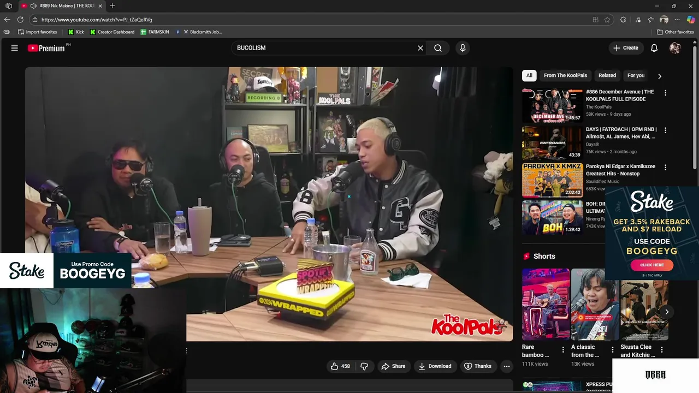
Task: Open Parokya Ni Edgar x Kamikazee thumbnail
Action: click(552, 180)
